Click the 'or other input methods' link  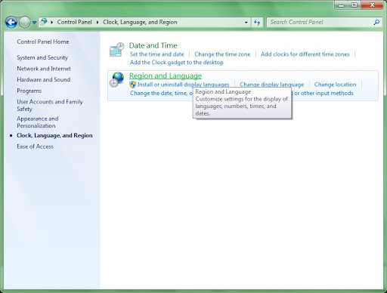pyautogui.click(x=324, y=94)
